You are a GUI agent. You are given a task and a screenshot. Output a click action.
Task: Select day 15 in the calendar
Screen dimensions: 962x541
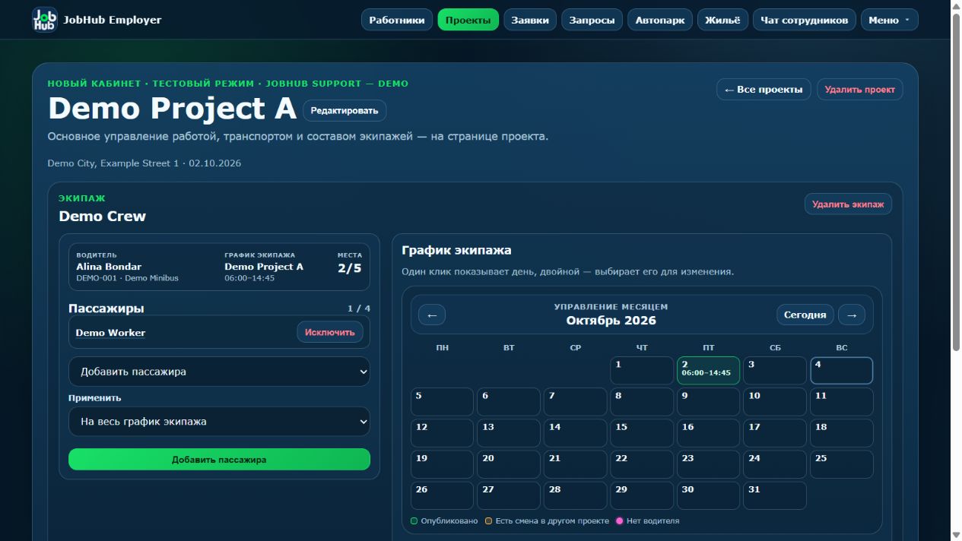pyautogui.click(x=642, y=433)
